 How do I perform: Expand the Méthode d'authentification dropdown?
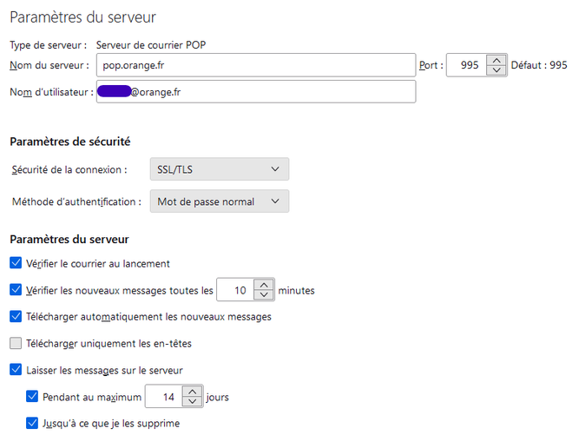click(219, 201)
